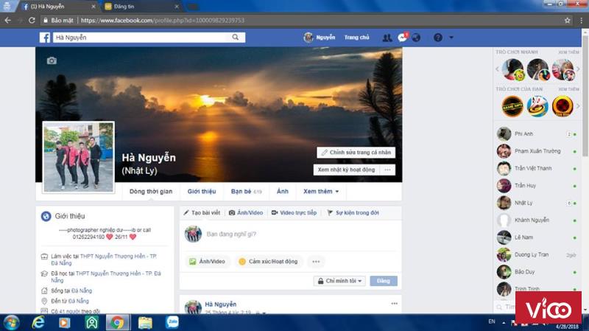Click the browser address bar URL
Image resolution: width=589 pixels, height=331 pixels.
pyautogui.click(x=163, y=21)
